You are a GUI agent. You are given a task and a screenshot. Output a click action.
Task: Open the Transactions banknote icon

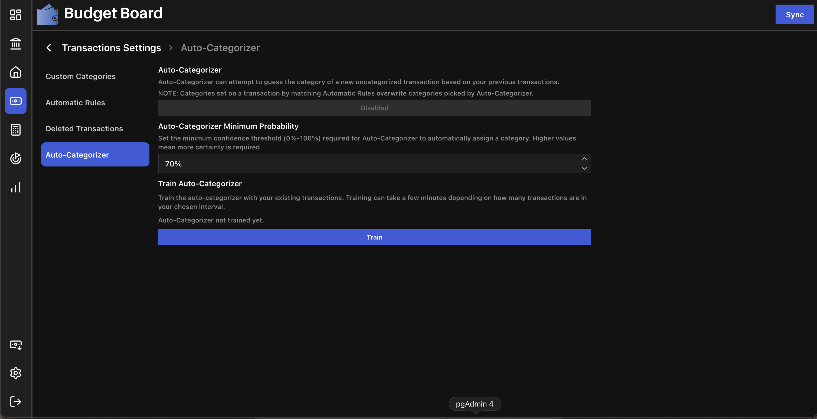pyautogui.click(x=15, y=101)
